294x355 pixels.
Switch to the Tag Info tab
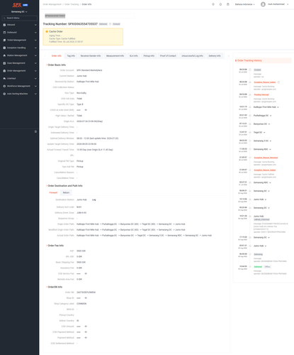pyautogui.click(x=71, y=56)
